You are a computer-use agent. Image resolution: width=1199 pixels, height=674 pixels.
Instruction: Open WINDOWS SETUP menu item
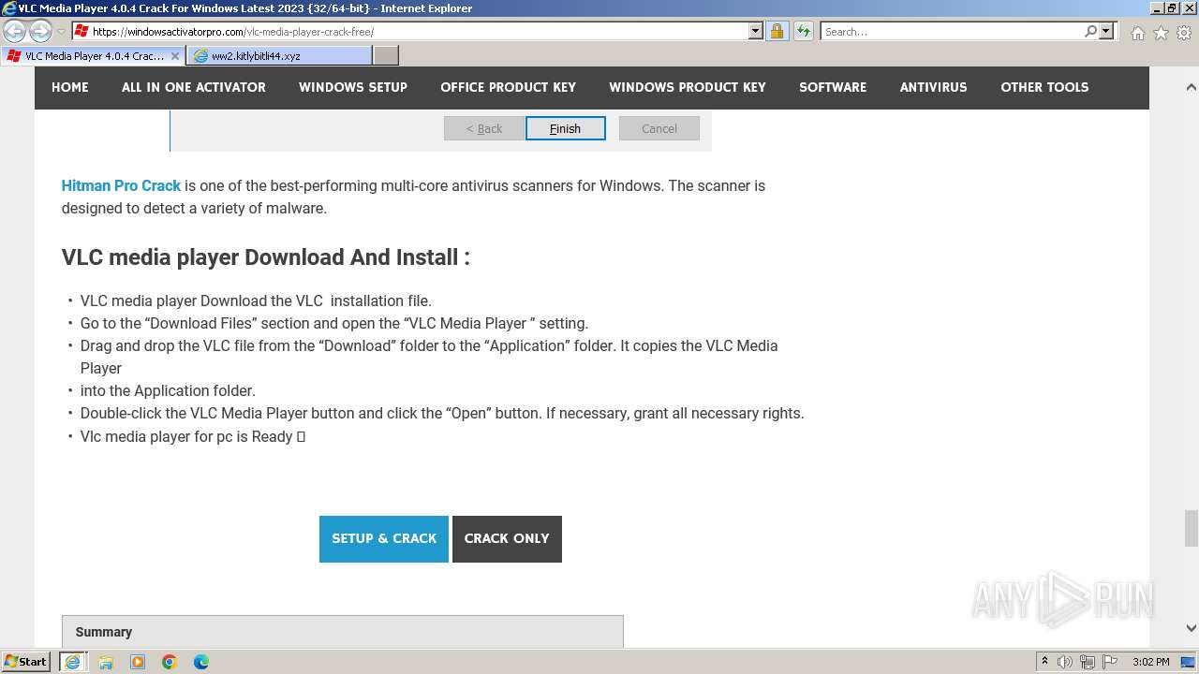(353, 87)
